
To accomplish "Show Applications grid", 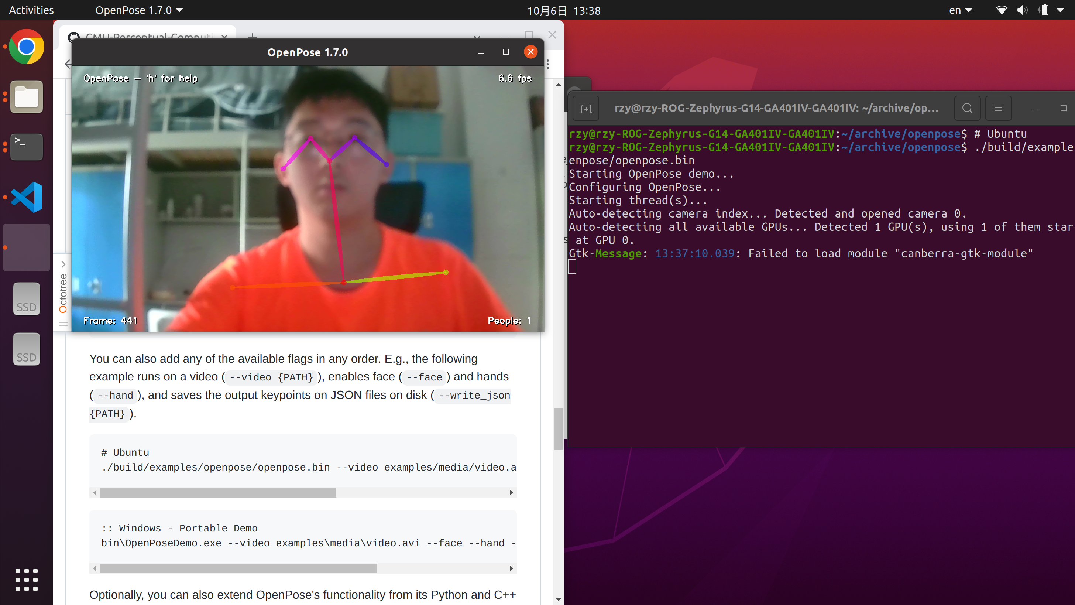I will pos(26,580).
